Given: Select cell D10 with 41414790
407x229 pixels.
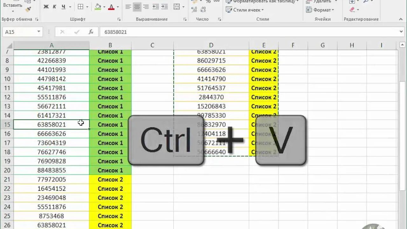Looking at the screenshot, I should coord(211,79).
